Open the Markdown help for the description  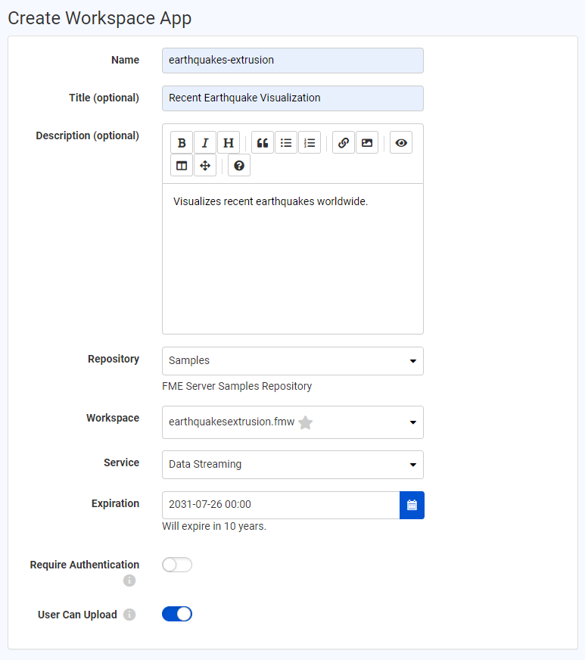(x=238, y=165)
